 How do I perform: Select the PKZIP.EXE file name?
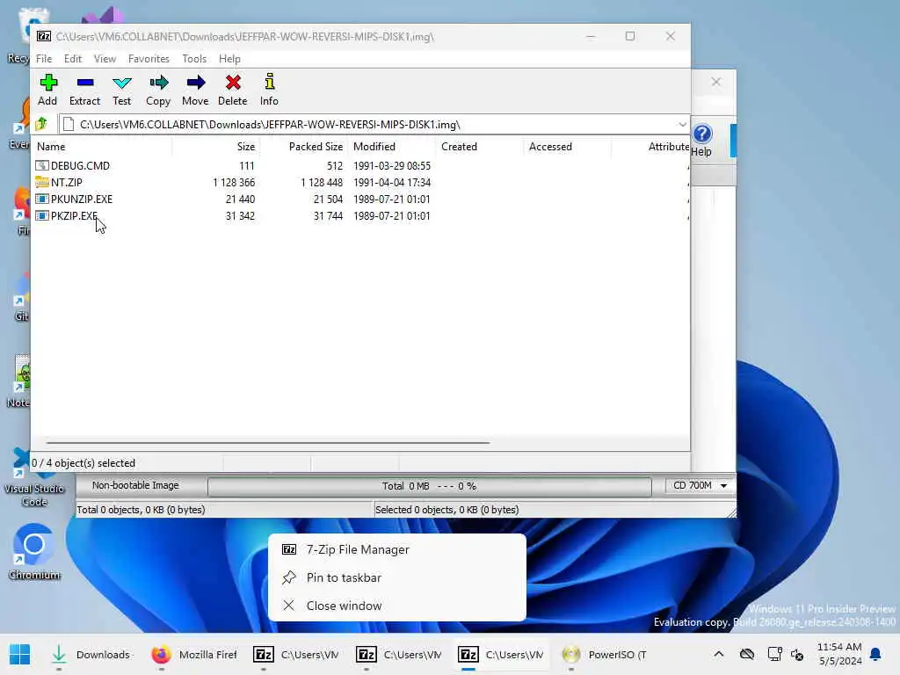click(74, 216)
